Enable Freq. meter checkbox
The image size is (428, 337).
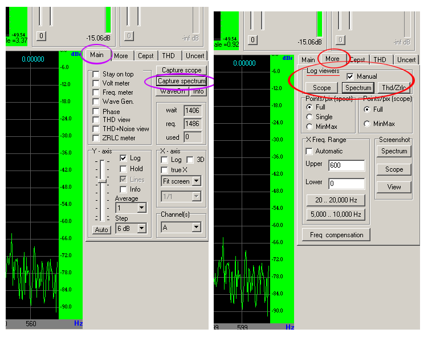tap(96, 92)
